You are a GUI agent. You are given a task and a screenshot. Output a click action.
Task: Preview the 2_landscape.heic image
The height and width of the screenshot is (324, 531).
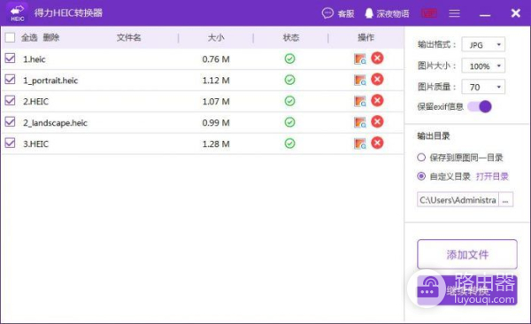coord(359,122)
